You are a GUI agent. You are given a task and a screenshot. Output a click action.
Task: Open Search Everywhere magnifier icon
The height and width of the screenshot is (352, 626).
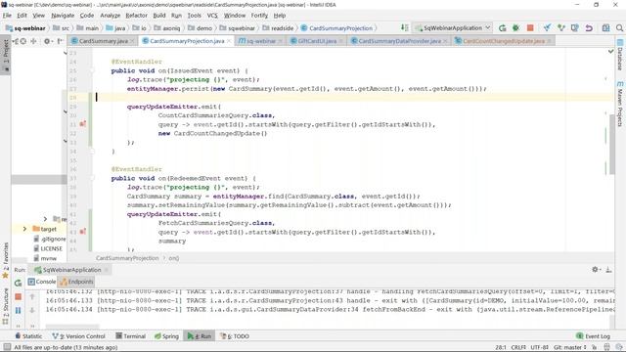pyautogui.click(x=619, y=28)
